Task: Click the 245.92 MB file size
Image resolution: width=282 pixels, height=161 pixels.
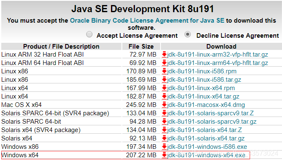Action: tap(141, 105)
